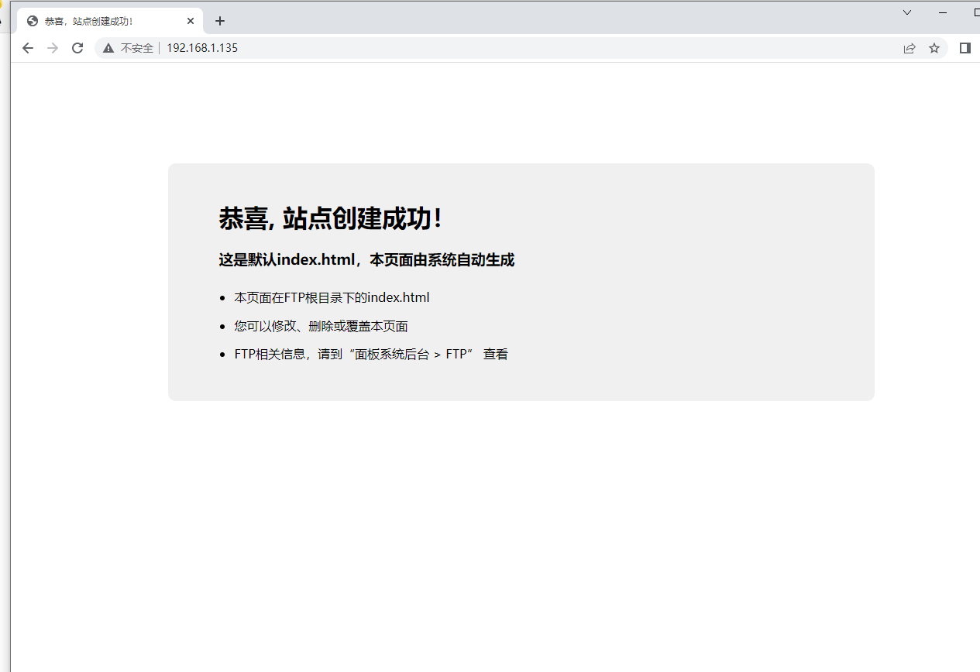Click the line 您可以修改、删除或覆盖本页面
Viewport: 980px width, 672px height.
click(x=321, y=326)
